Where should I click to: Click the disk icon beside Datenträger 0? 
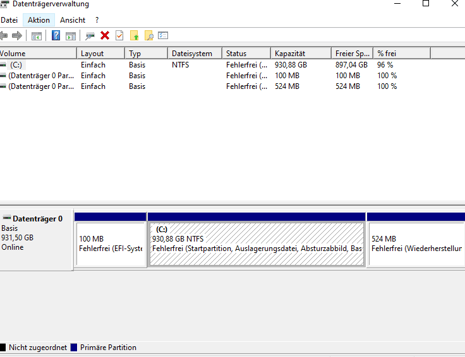(7, 218)
